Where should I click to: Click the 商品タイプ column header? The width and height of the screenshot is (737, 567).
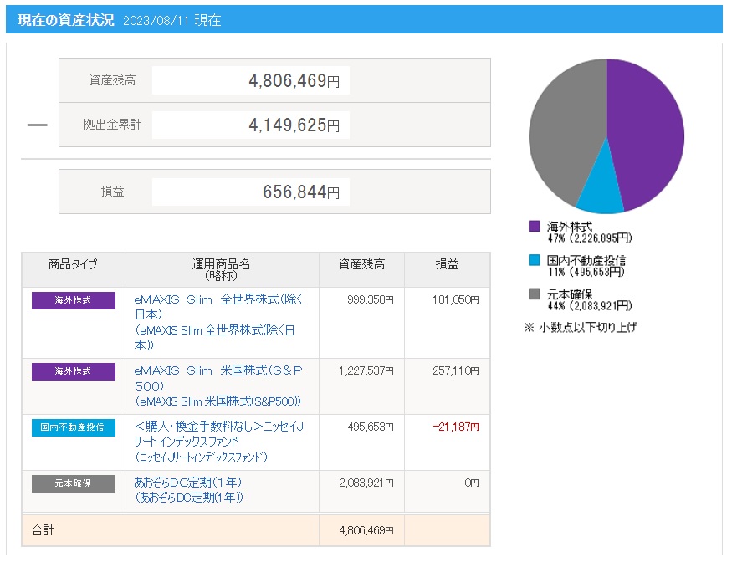tap(74, 265)
